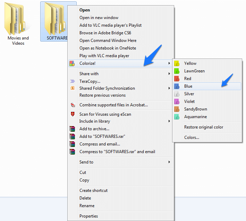Select Open Command Window Here

click(x=121, y=41)
